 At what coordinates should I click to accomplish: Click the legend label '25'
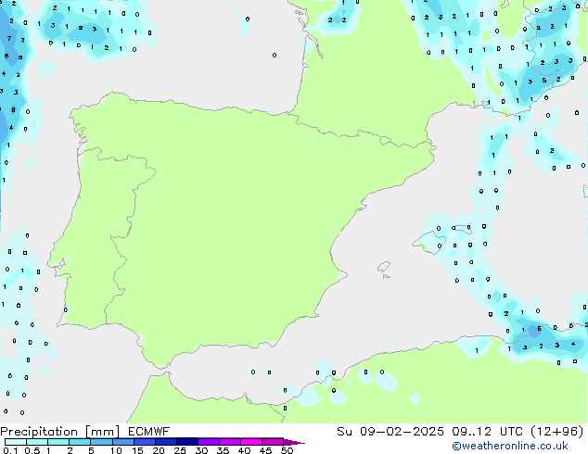tap(180, 450)
